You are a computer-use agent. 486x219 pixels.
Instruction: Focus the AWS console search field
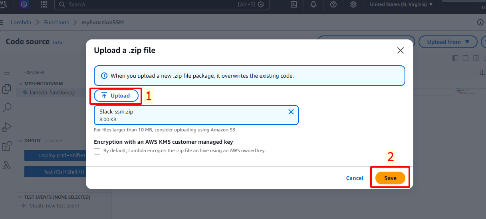point(162,4)
